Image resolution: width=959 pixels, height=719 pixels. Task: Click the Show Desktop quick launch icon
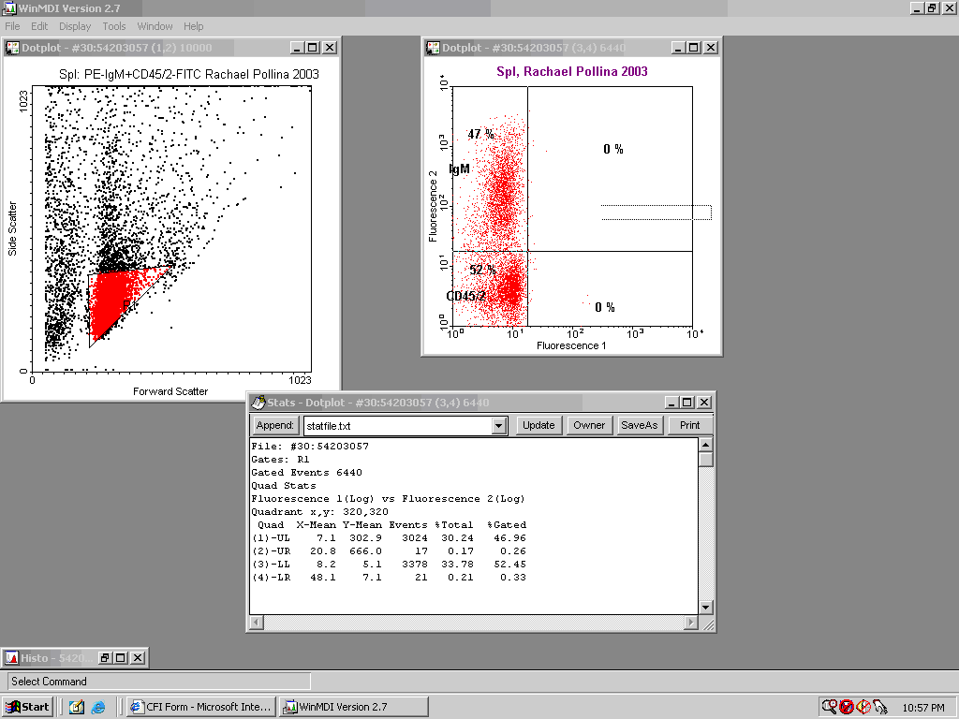point(77,707)
